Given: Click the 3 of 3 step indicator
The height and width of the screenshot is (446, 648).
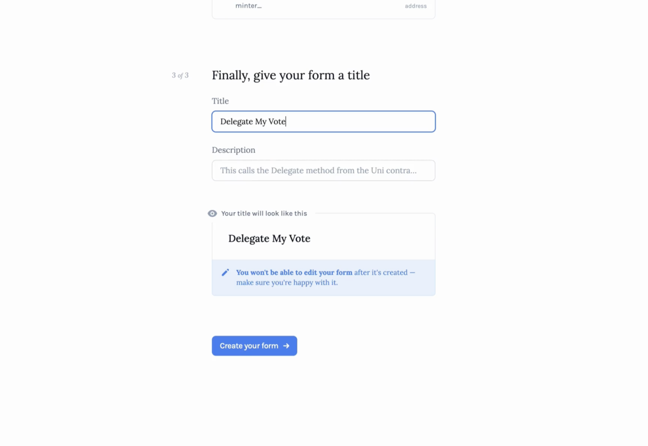Looking at the screenshot, I should [x=180, y=75].
